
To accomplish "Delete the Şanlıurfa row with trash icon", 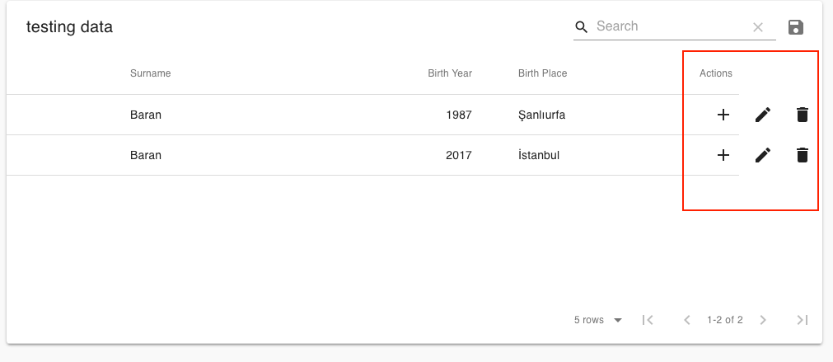I will (803, 115).
